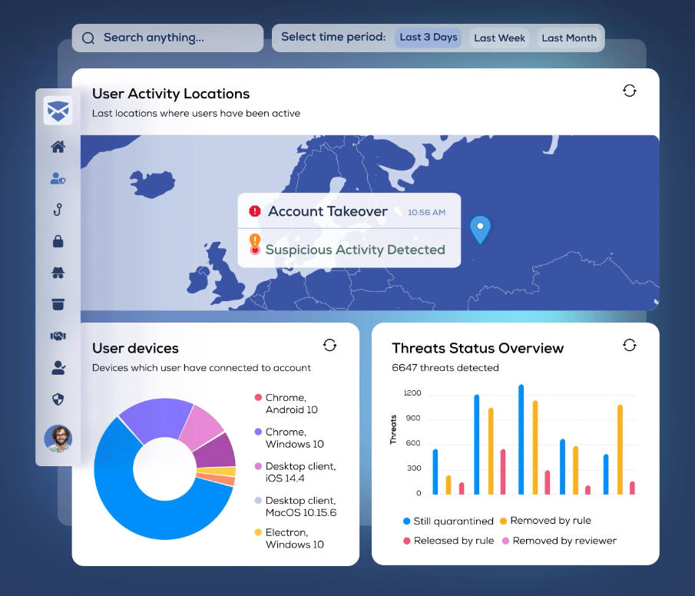This screenshot has height=596, width=695.
Task: Toggle Chrome, Windows 10 legend entry
Action: 289,438
